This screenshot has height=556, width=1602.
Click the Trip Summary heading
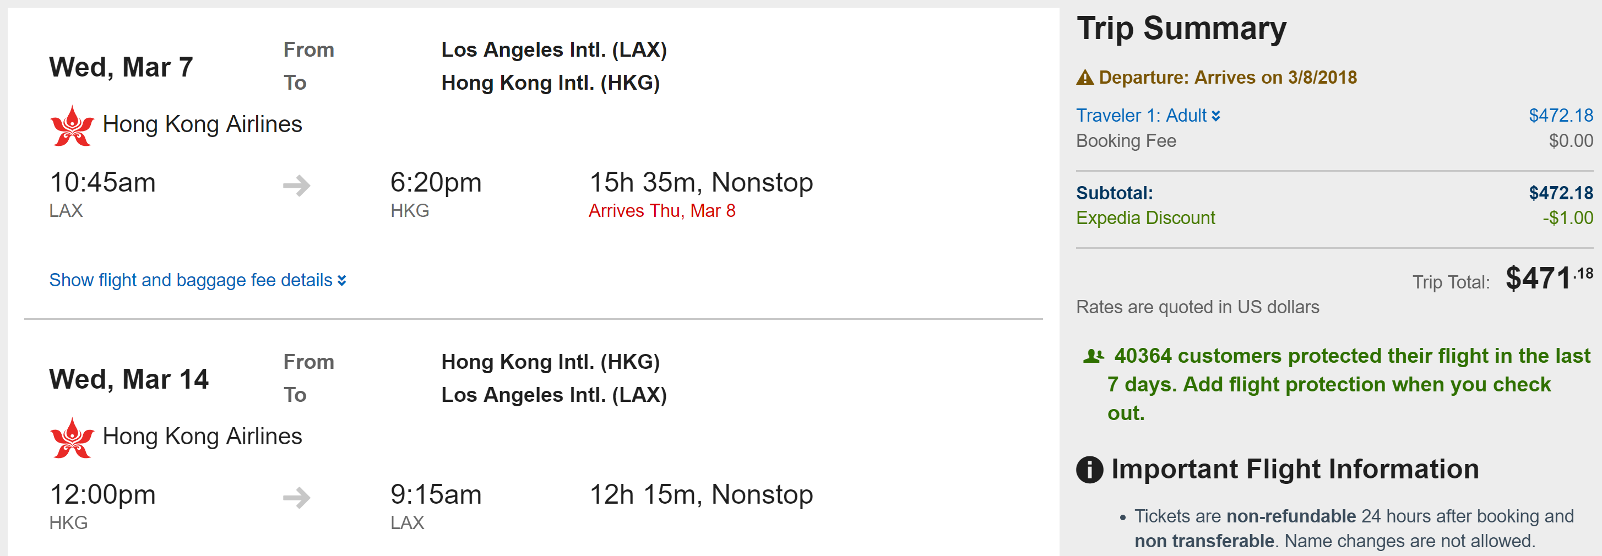(x=1181, y=29)
